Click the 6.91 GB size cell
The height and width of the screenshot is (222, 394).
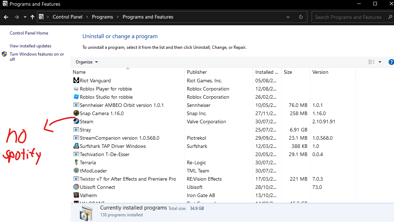[298, 130]
